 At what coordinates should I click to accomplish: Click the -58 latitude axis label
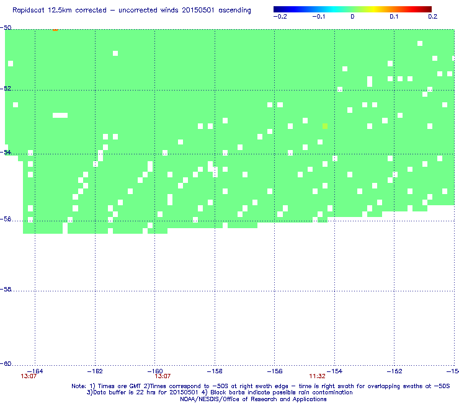6,289
